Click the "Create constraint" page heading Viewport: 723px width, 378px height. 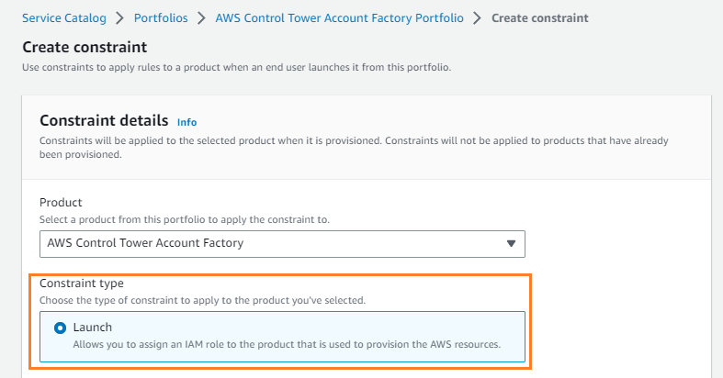pyautogui.click(x=85, y=47)
